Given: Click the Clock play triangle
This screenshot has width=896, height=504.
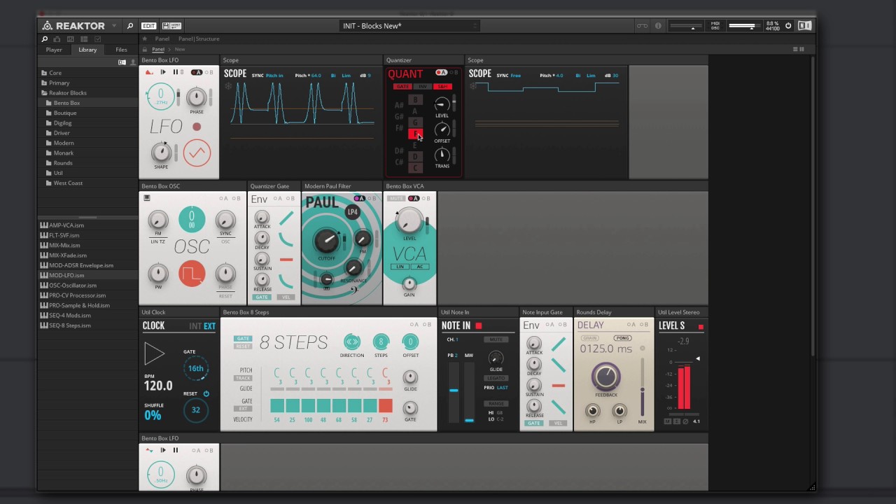Looking at the screenshot, I should pyautogui.click(x=154, y=354).
